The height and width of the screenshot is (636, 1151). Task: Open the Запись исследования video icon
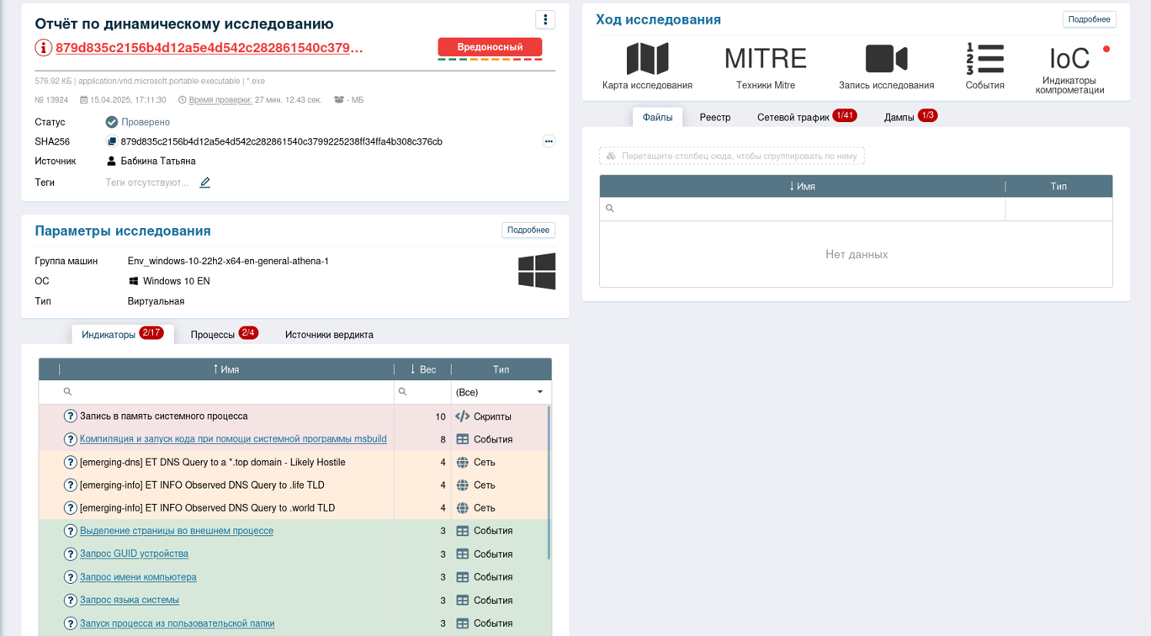tap(886, 60)
